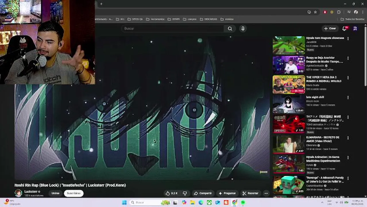The width and height of the screenshot is (367, 207).
Task: Open options menu for Revenge Minecraft Parody
Action: (348, 178)
